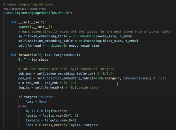Click the '# (B,T,C)' comment after token_embedding_table(idx)
176x130 pixels.
pyautogui.click(x=106, y=74)
